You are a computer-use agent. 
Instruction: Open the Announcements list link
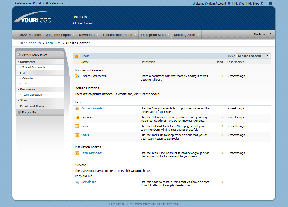[x=92, y=109]
